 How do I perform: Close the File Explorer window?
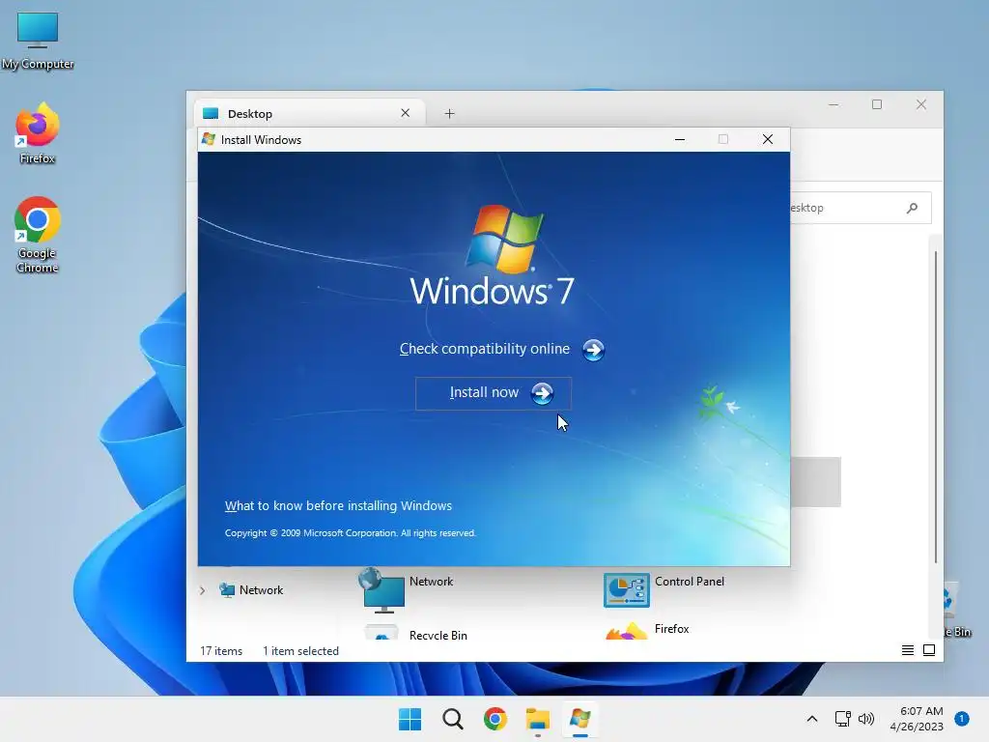tap(920, 104)
